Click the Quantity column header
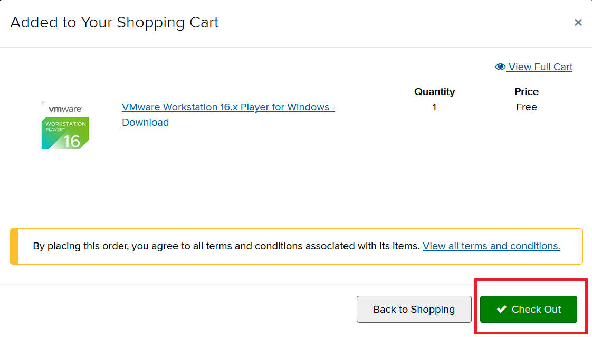Screen dimensions: 592x337 (x=434, y=92)
